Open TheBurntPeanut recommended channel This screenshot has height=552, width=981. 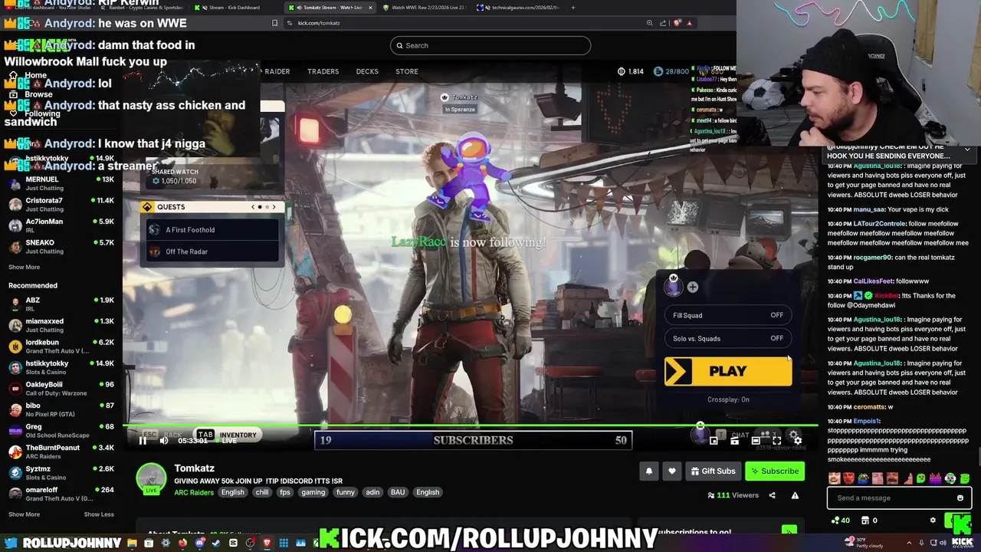[60, 452]
